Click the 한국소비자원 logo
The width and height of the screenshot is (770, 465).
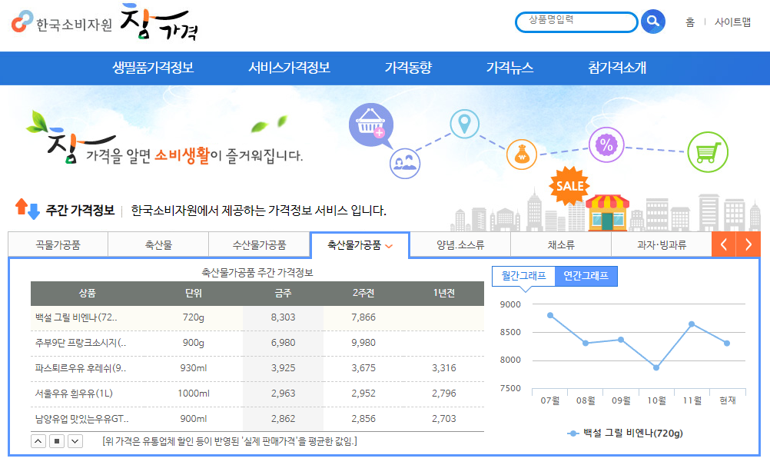click(x=62, y=22)
